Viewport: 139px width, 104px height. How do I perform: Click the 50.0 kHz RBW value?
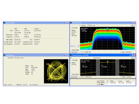[74, 35]
